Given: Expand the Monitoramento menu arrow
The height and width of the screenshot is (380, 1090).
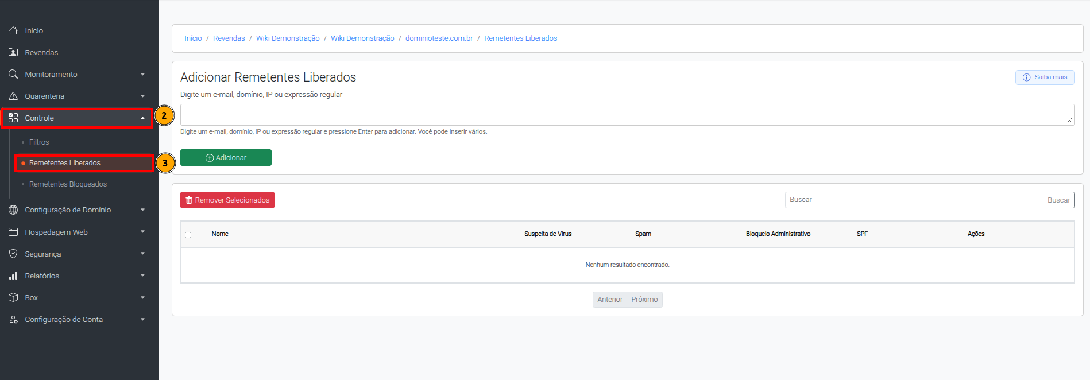Looking at the screenshot, I should [x=142, y=74].
